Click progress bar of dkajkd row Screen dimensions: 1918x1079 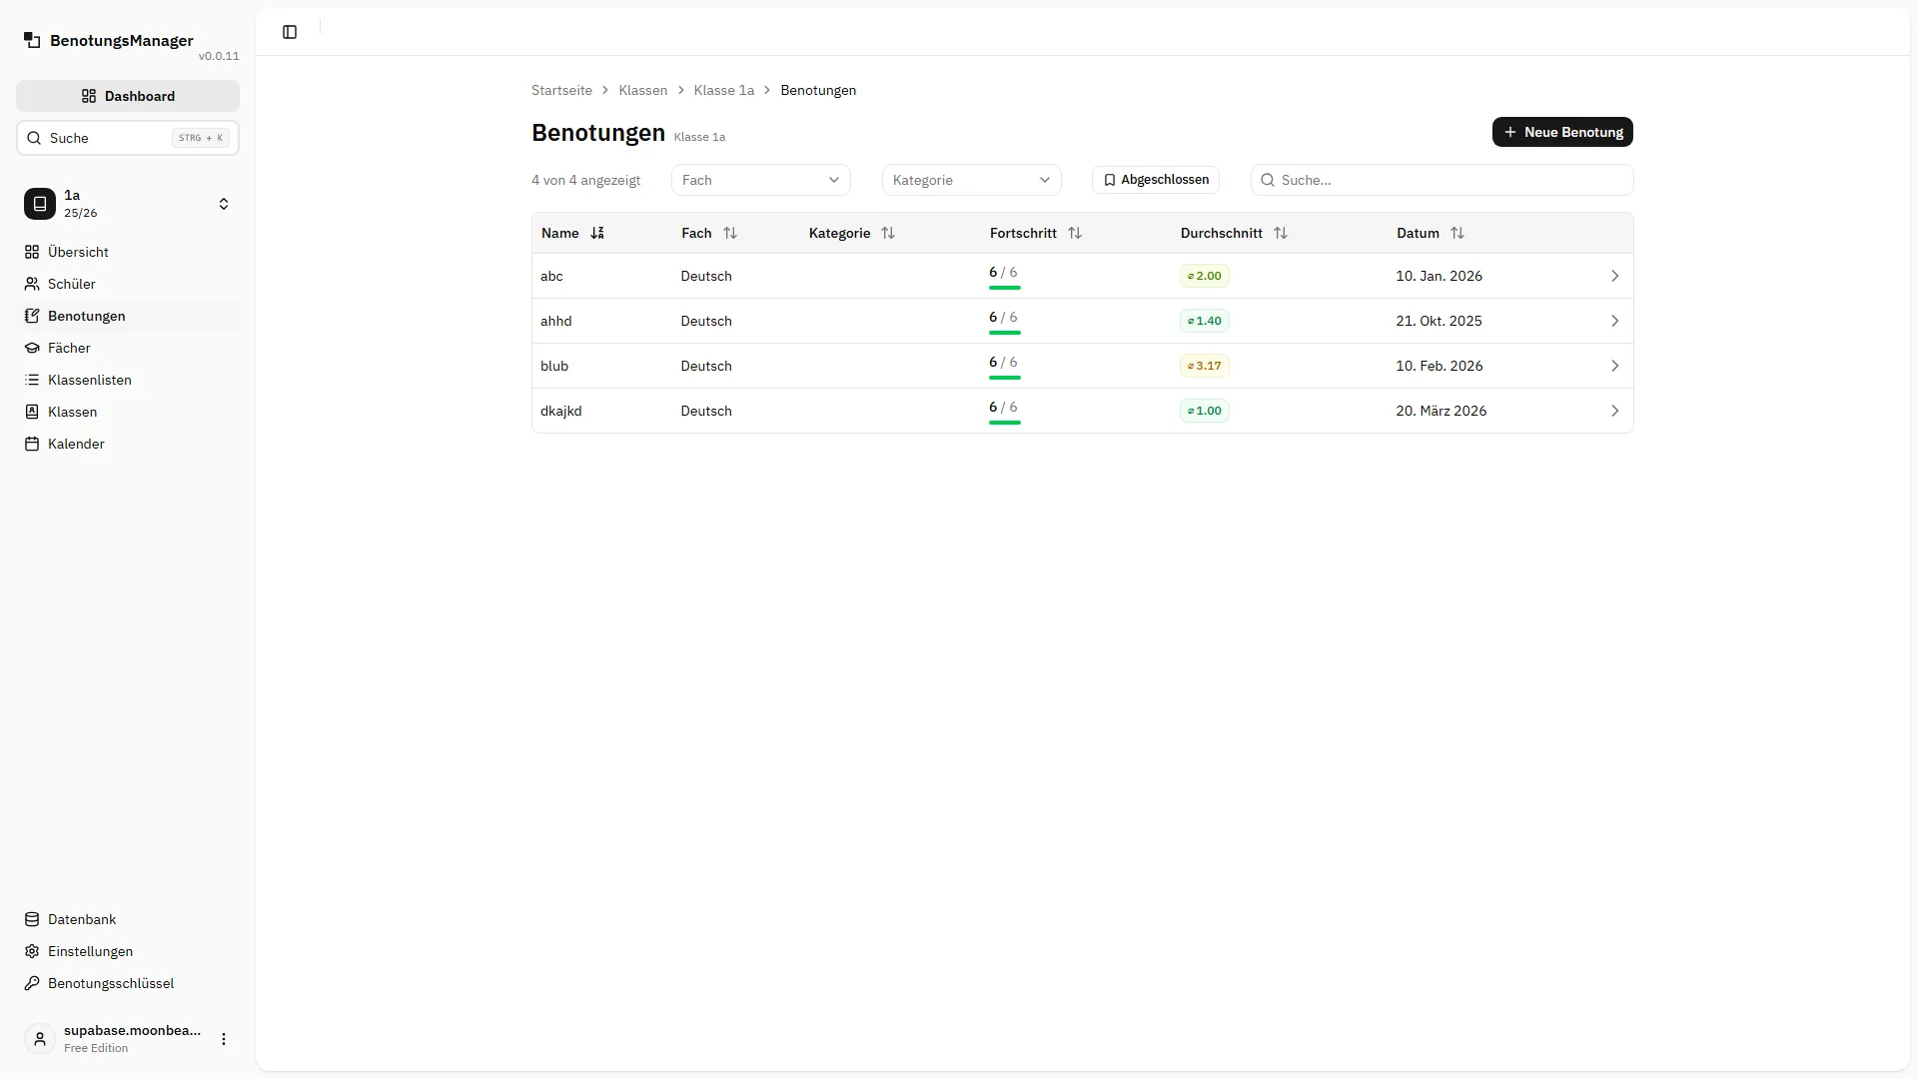coord(1005,423)
